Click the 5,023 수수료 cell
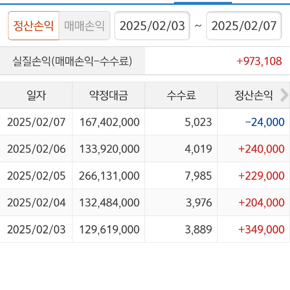This screenshot has height=290, width=290. (x=198, y=122)
